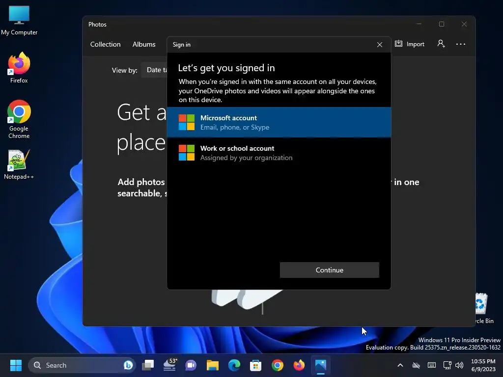Close the Sign in dialog
Screen dimensions: 503x377
[x=380, y=45]
